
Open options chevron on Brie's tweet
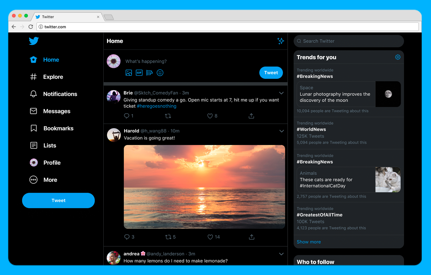point(281,93)
